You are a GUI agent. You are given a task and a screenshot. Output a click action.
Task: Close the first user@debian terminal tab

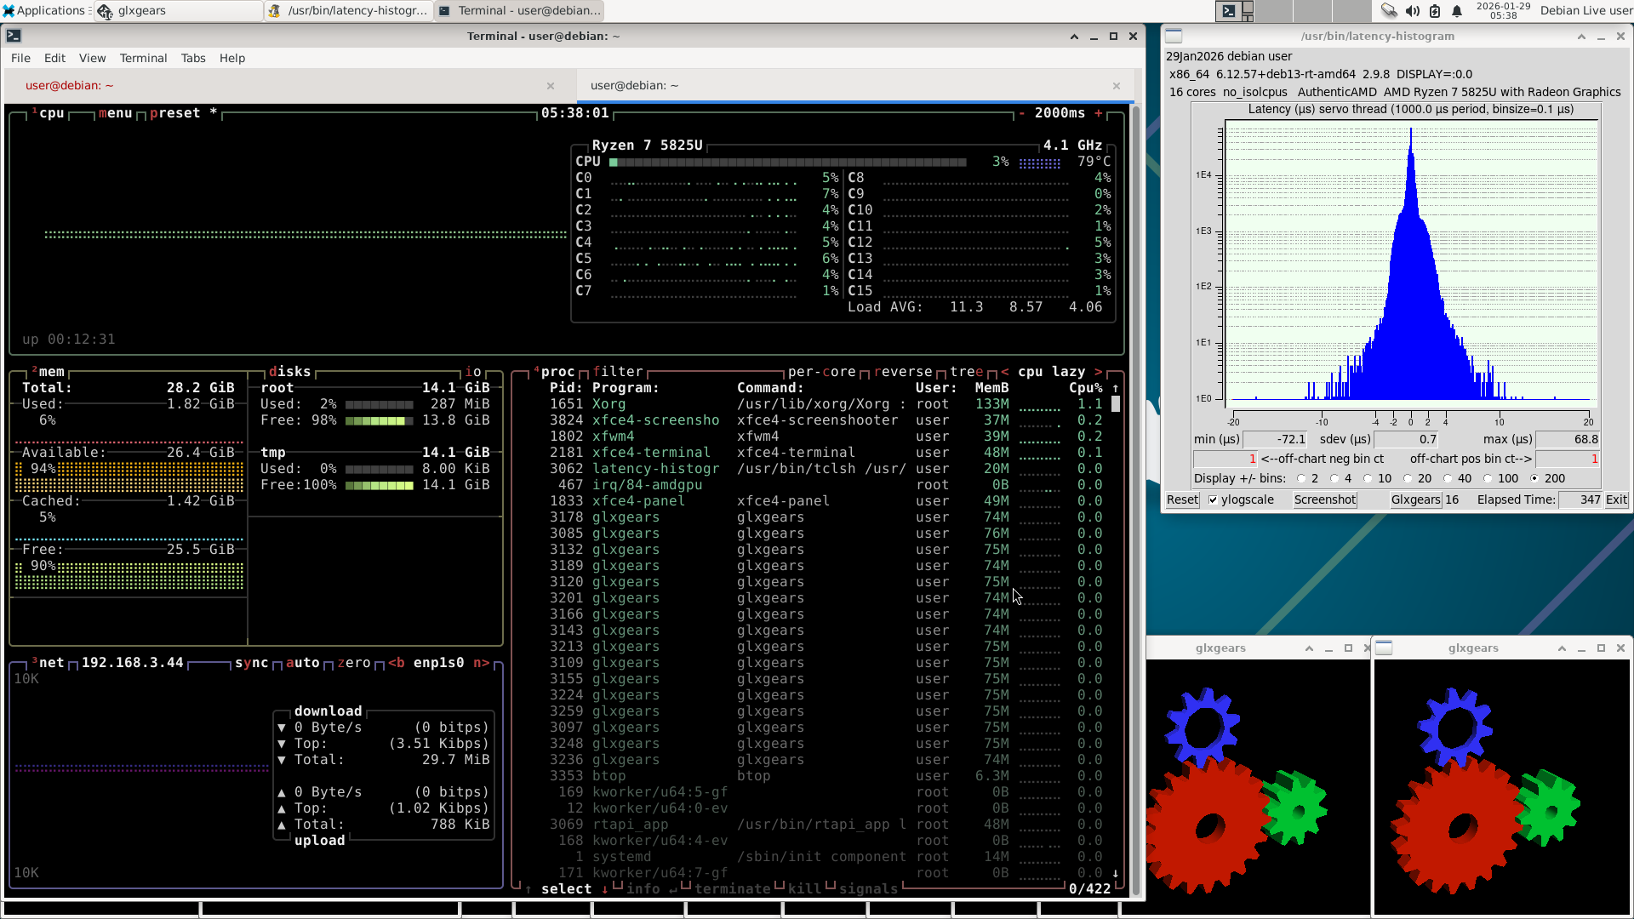pos(551,86)
